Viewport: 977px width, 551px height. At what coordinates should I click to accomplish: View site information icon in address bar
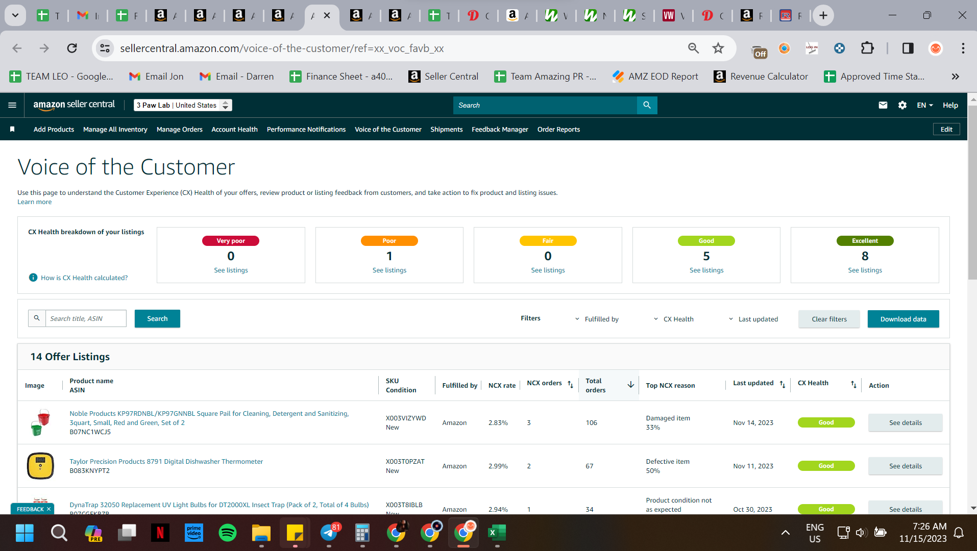[x=105, y=48]
